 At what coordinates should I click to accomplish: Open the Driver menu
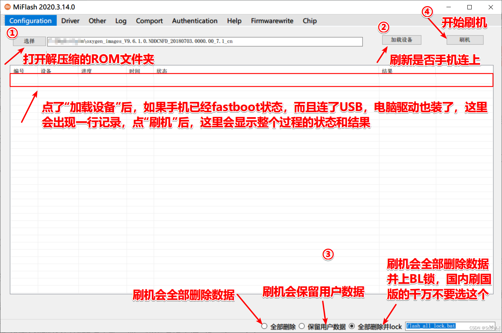(x=70, y=21)
